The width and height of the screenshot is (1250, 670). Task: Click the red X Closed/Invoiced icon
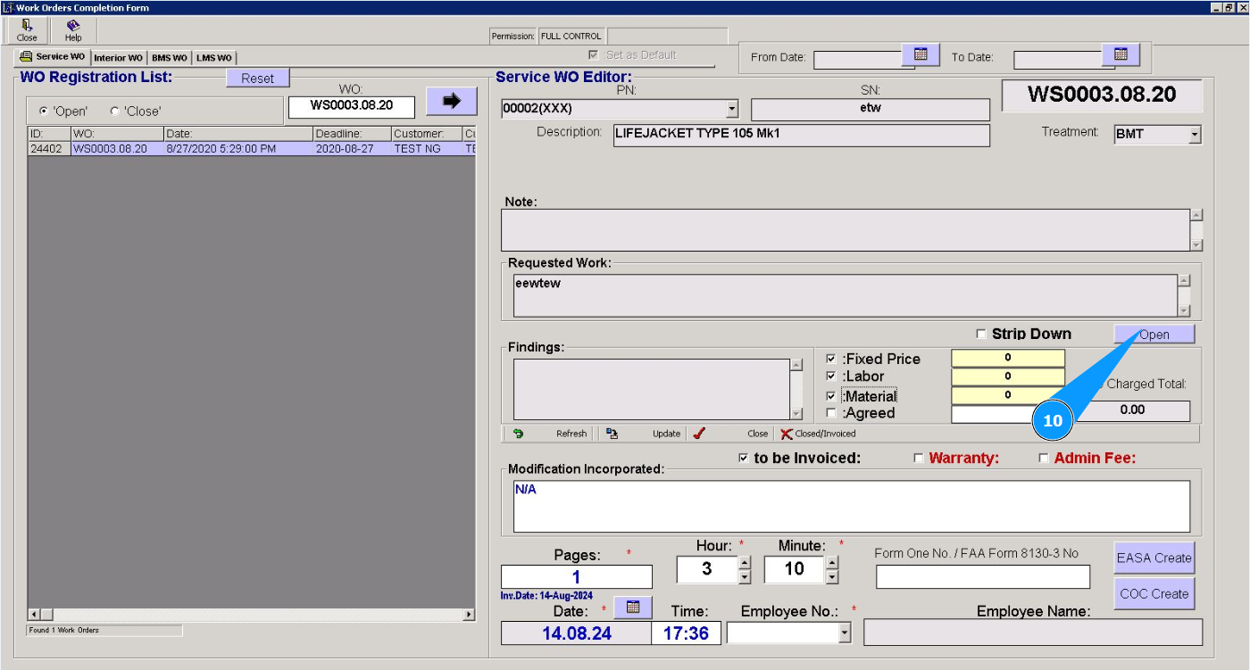click(786, 434)
